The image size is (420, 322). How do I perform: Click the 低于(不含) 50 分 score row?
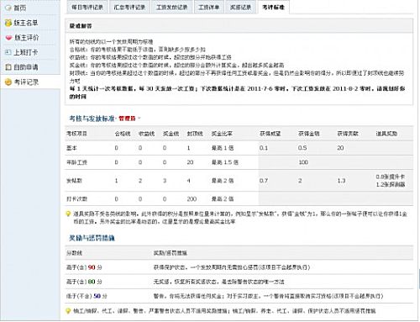click(x=239, y=296)
